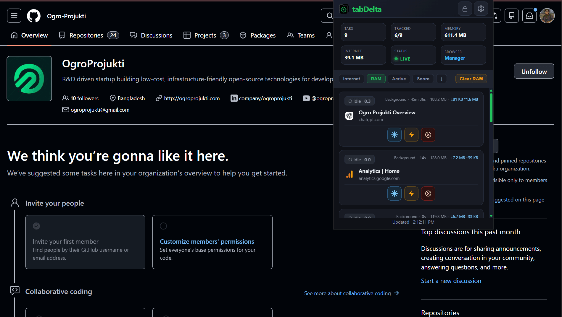Viewport: 562px width, 317px height.
Task: Click the Ogro-Projukti header title
Action: pos(66,16)
